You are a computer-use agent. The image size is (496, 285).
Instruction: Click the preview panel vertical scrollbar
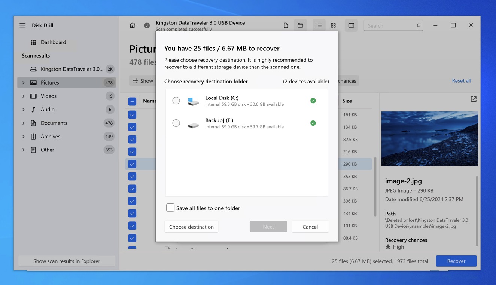[477, 211]
